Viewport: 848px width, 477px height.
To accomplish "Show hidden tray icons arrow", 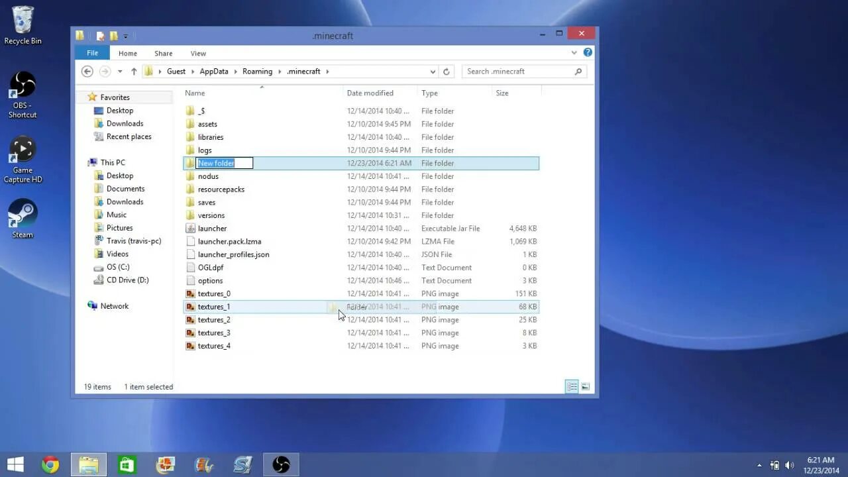I will click(x=759, y=465).
